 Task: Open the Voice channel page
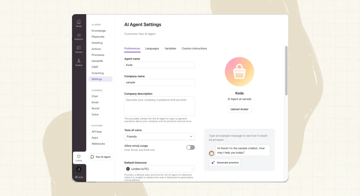[95, 114]
